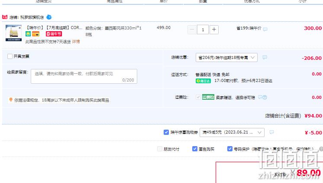
Task: Enable the 朋友代付 checkbox
Action: pos(160,149)
